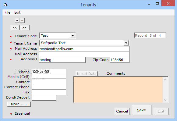177x121 pixels.
Task: Click the Contact Phone field
Action: point(49,87)
